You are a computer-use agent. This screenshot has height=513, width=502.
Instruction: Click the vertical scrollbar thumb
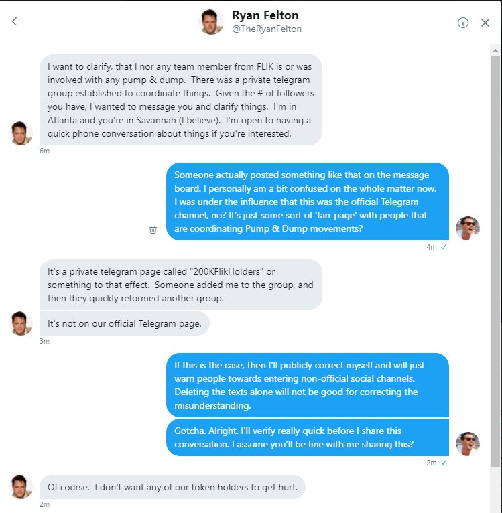(495, 261)
